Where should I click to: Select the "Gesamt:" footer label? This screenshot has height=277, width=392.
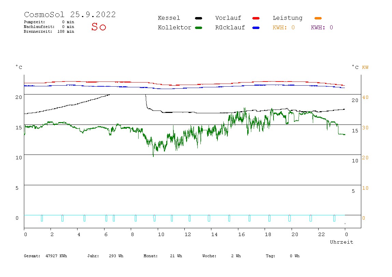click(32, 256)
